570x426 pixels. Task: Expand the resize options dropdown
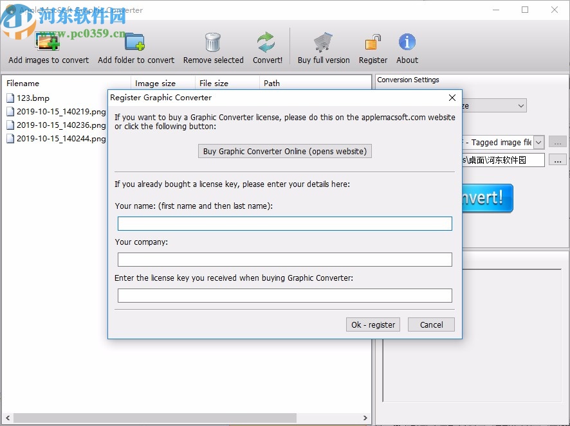tap(520, 105)
